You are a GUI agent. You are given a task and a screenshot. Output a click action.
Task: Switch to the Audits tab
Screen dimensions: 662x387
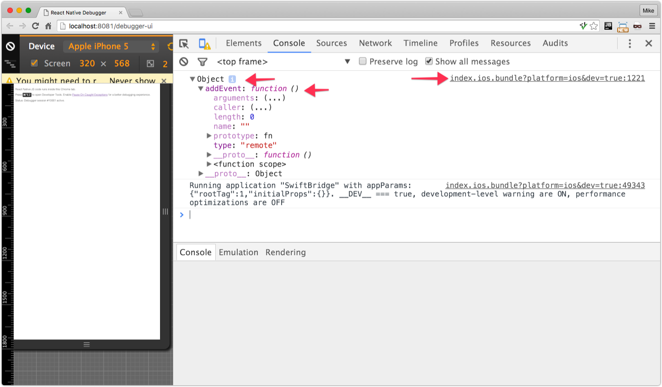(555, 43)
